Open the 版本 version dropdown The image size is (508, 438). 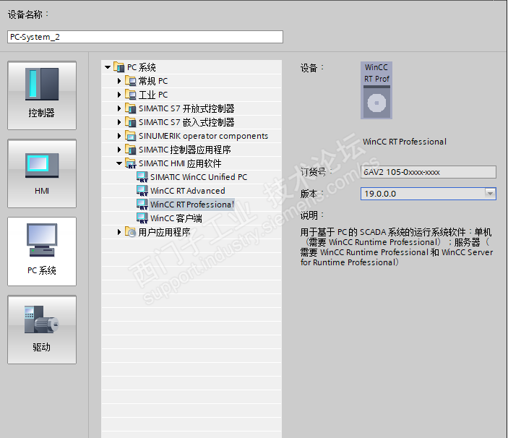pos(490,194)
